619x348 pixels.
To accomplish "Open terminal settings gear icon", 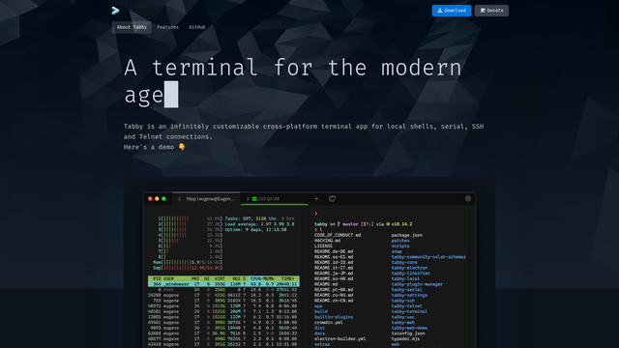I will (468, 199).
